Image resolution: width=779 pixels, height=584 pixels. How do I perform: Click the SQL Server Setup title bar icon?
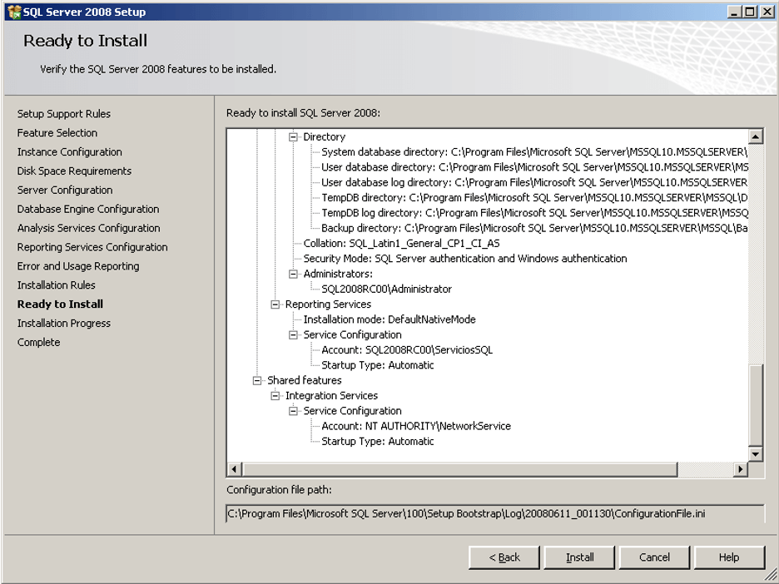[x=14, y=12]
